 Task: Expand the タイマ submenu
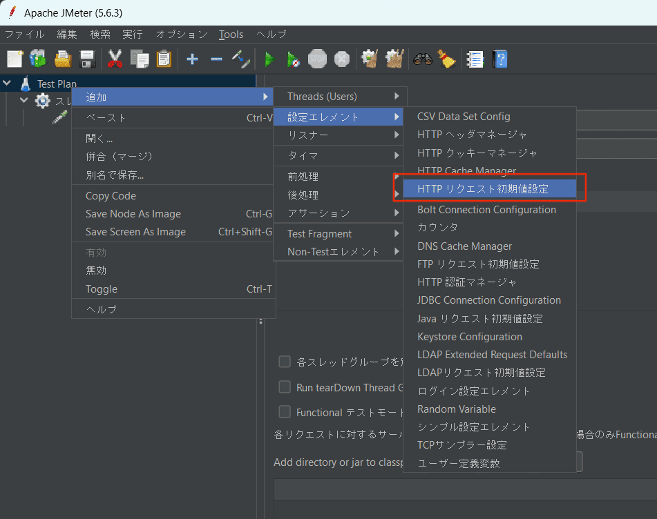click(338, 156)
